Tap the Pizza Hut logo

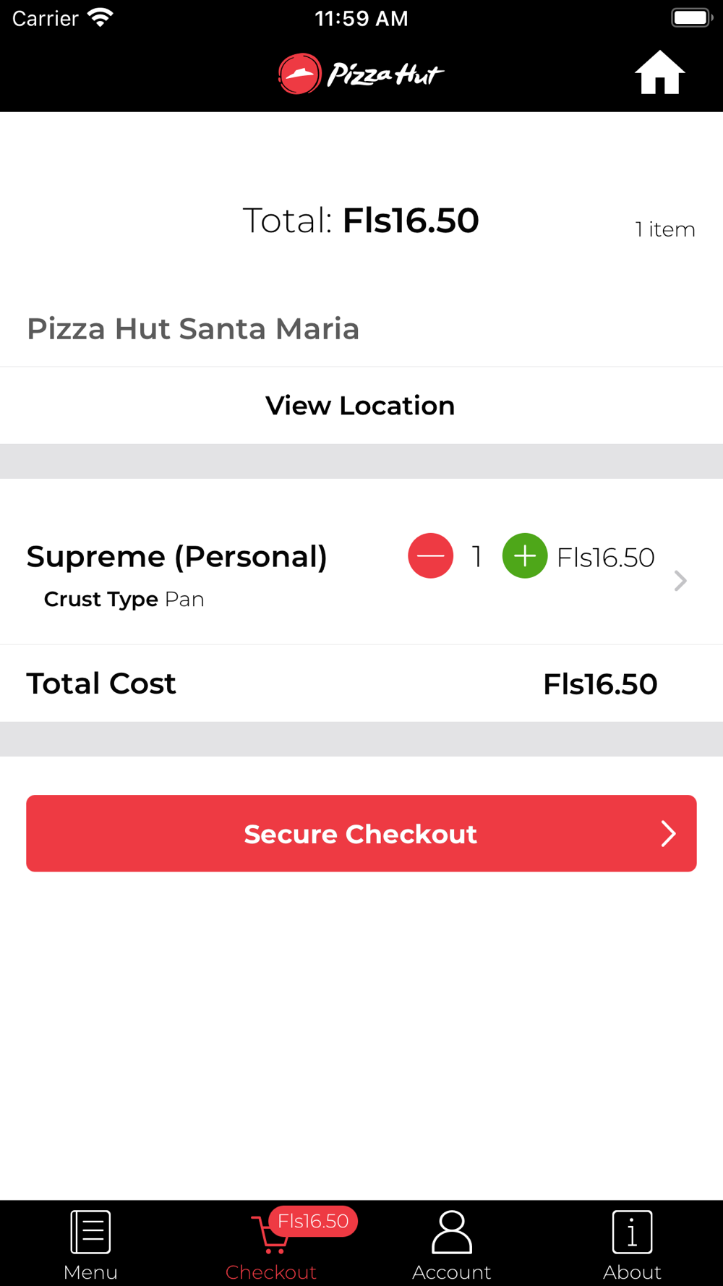(x=361, y=74)
